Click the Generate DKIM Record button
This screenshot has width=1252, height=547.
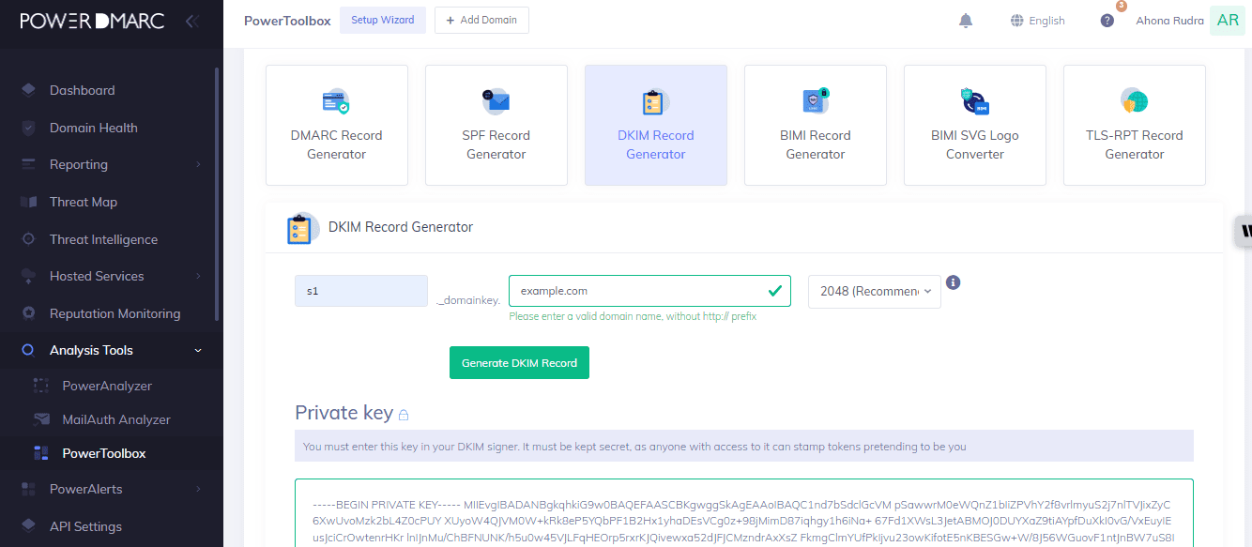[519, 363]
